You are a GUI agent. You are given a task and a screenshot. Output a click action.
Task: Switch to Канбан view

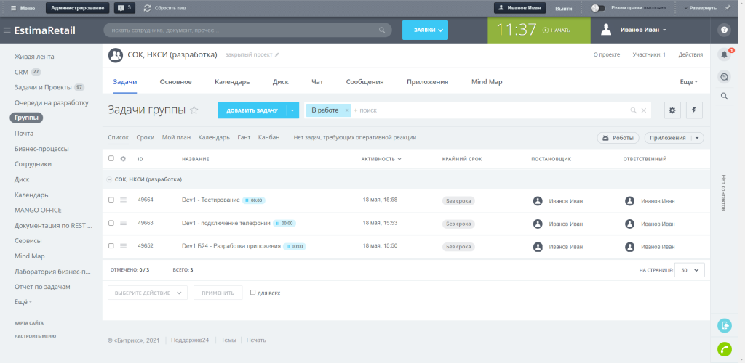pyautogui.click(x=268, y=137)
